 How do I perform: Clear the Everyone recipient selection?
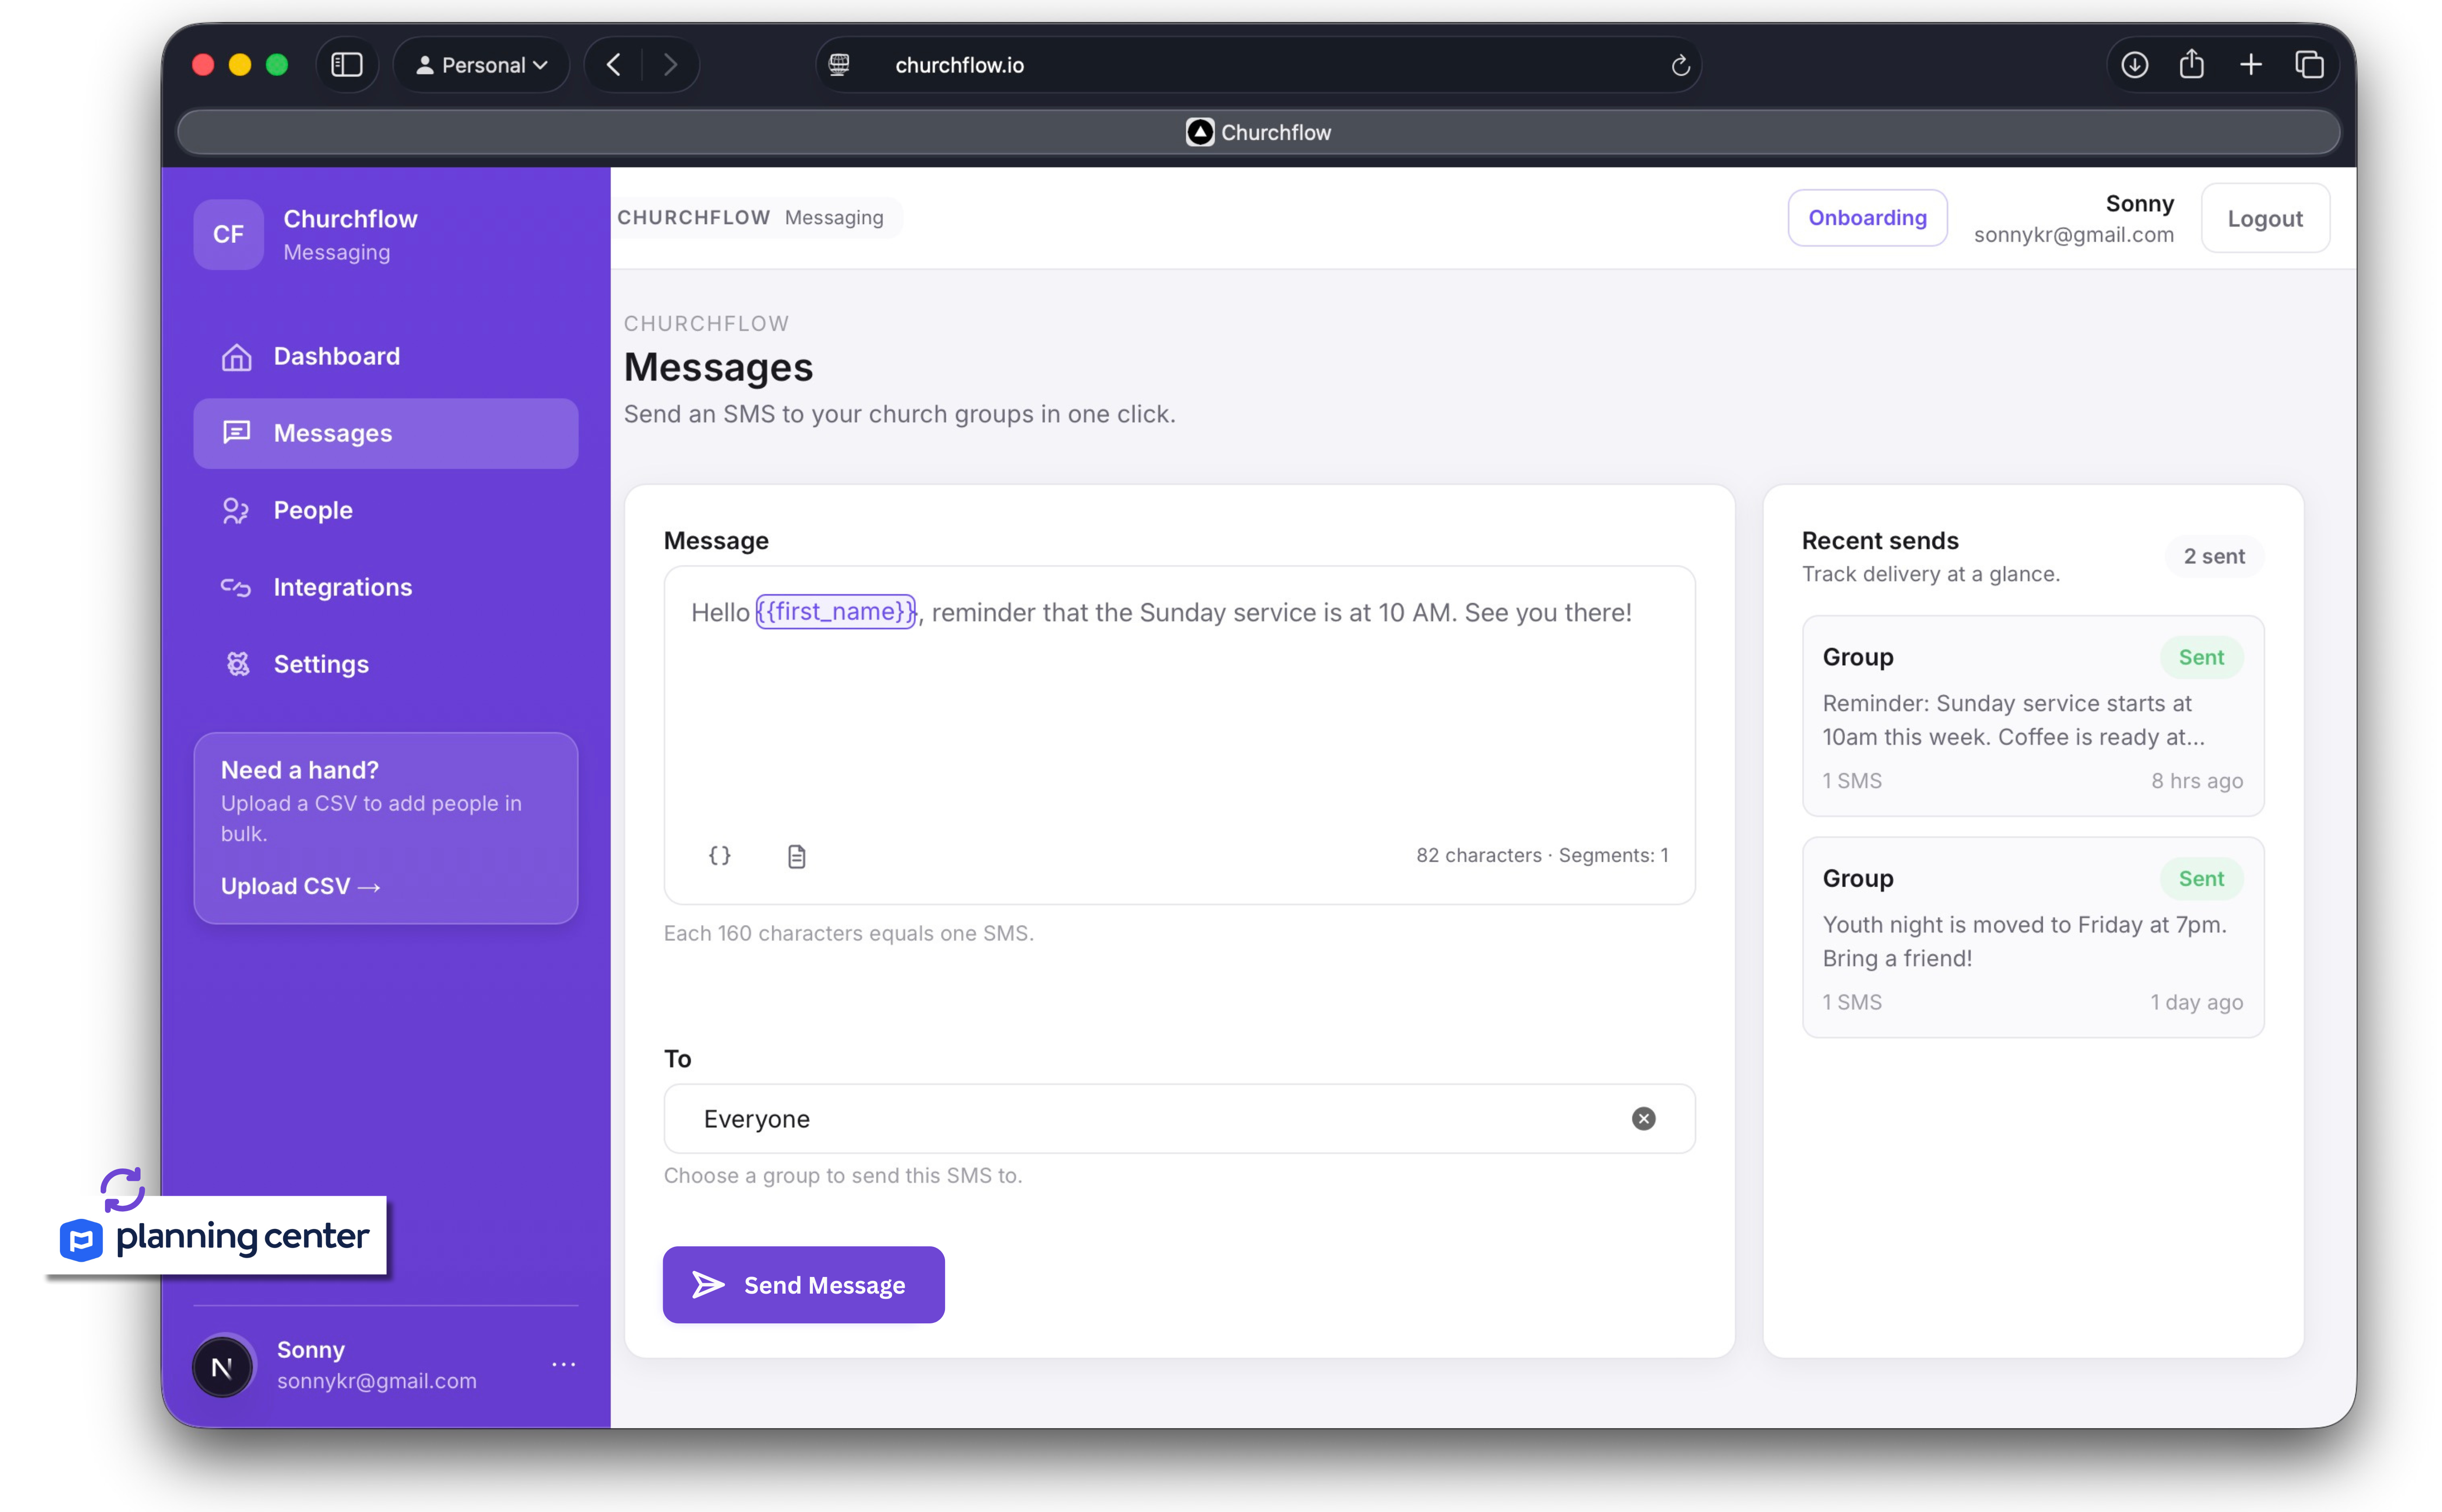tap(1643, 1119)
